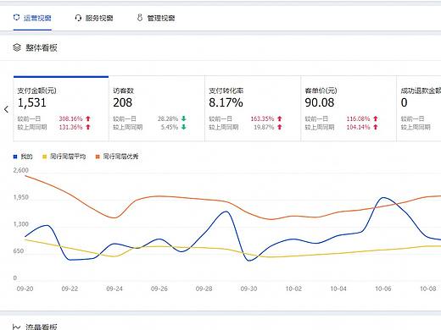441x330 pixels.
Task: Click the blue 我的 legend swatch
Action: click(15, 157)
